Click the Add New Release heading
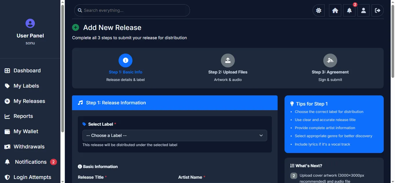 pyautogui.click(x=112, y=28)
